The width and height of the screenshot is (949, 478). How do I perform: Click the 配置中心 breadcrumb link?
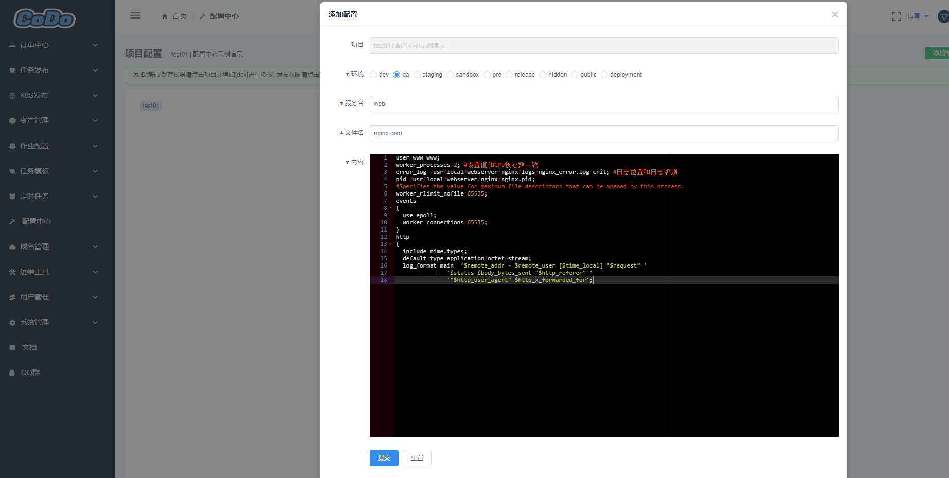click(224, 16)
